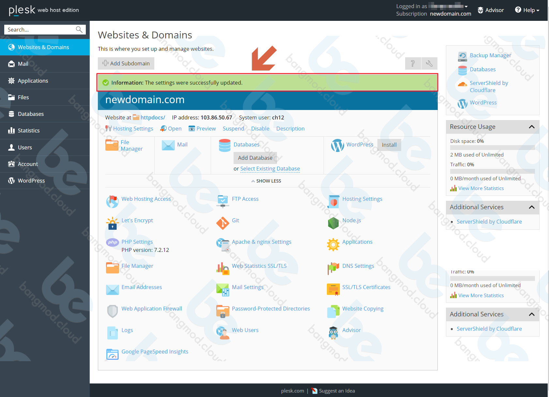Click the search magnifier icon
Viewport: 549px width, 397px height.
(x=79, y=30)
